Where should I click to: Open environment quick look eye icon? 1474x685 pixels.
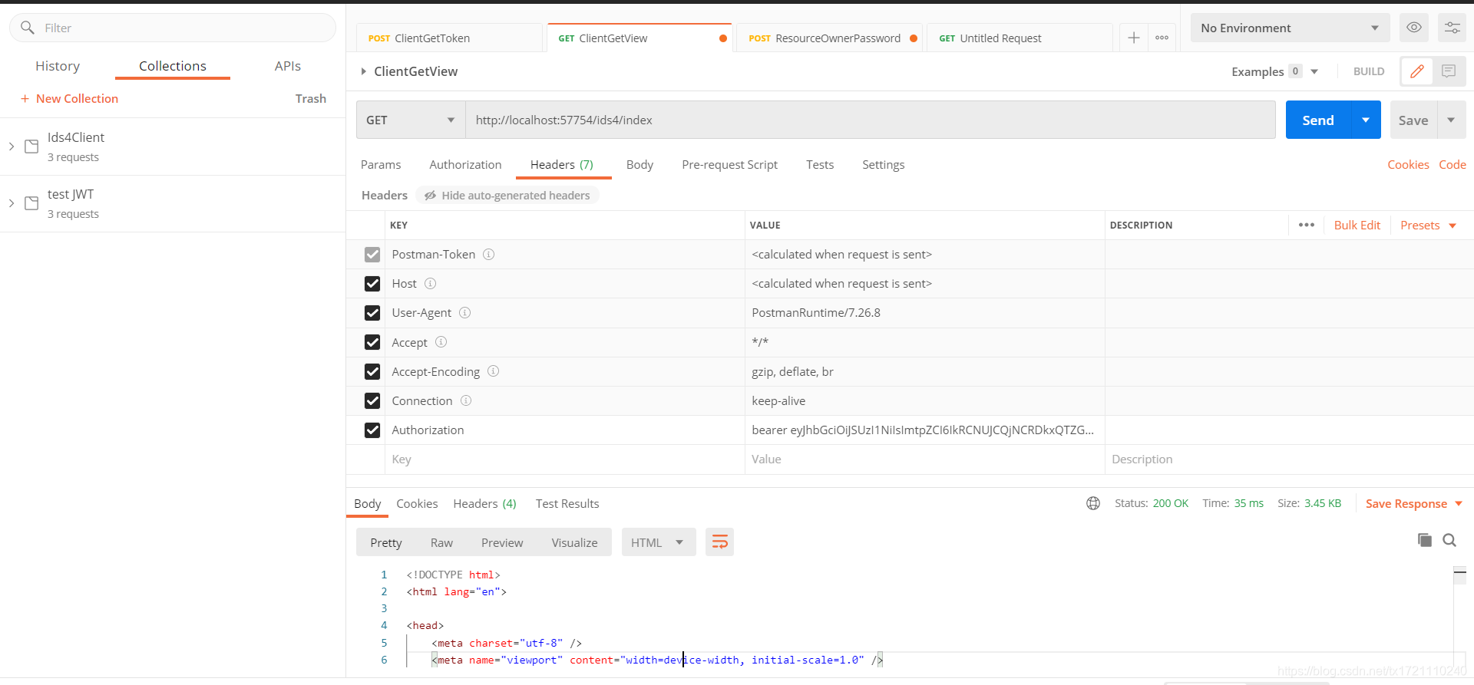pyautogui.click(x=1414, y=28)
